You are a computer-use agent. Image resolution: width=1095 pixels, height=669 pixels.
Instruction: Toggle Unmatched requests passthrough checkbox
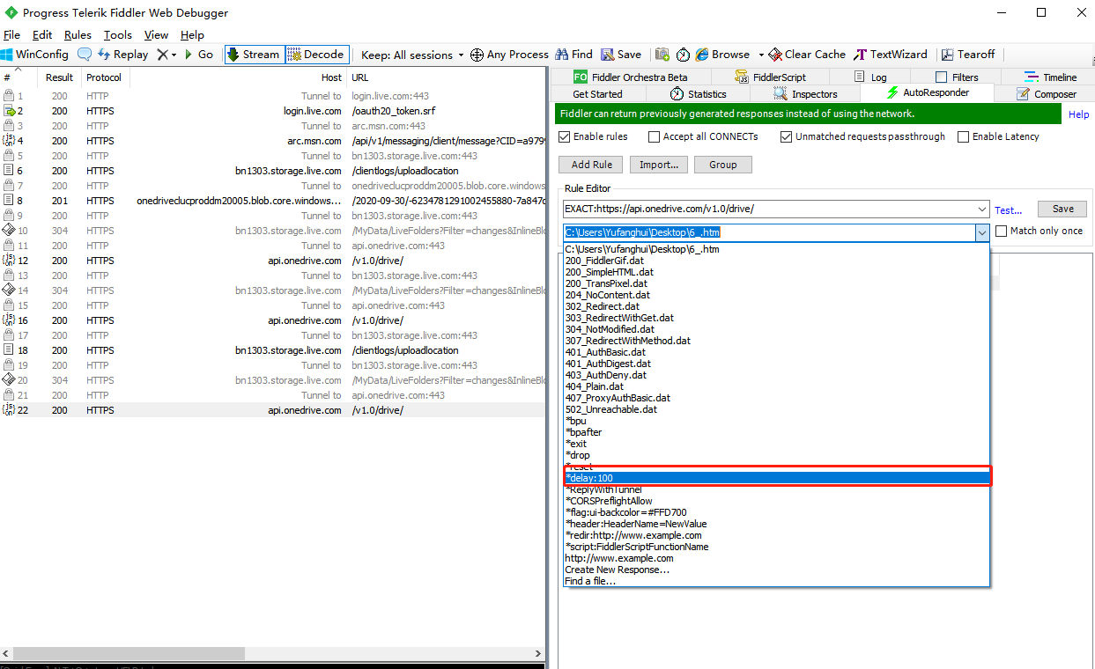point(786,137)
